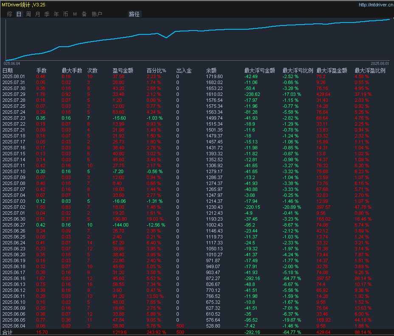394x336 pixels.
Task: Click the 盈亏金额 column header
Action: tap(123, 70)
